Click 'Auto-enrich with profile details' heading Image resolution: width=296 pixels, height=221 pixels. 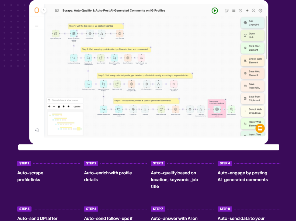coord(108,176)
